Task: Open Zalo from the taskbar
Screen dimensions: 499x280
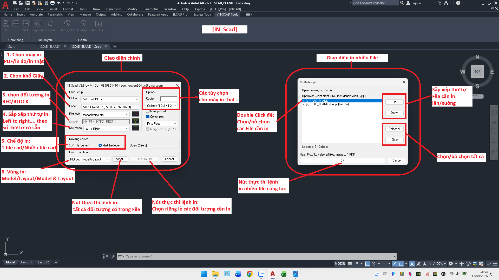Action: (261, 274)
